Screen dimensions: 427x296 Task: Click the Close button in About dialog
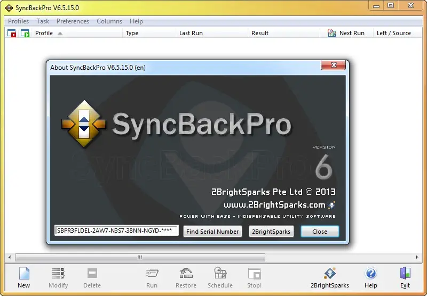click(x=320, y=232)
